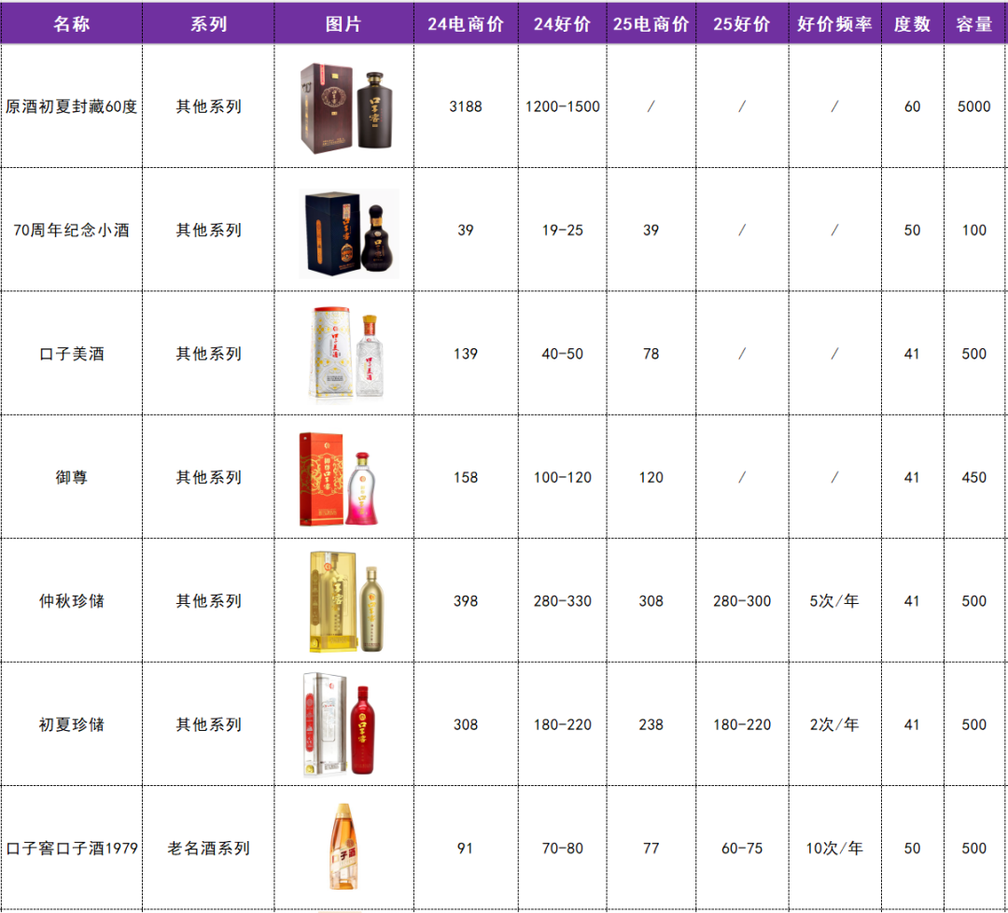Click the 25电商价 column header

(651, 23)
